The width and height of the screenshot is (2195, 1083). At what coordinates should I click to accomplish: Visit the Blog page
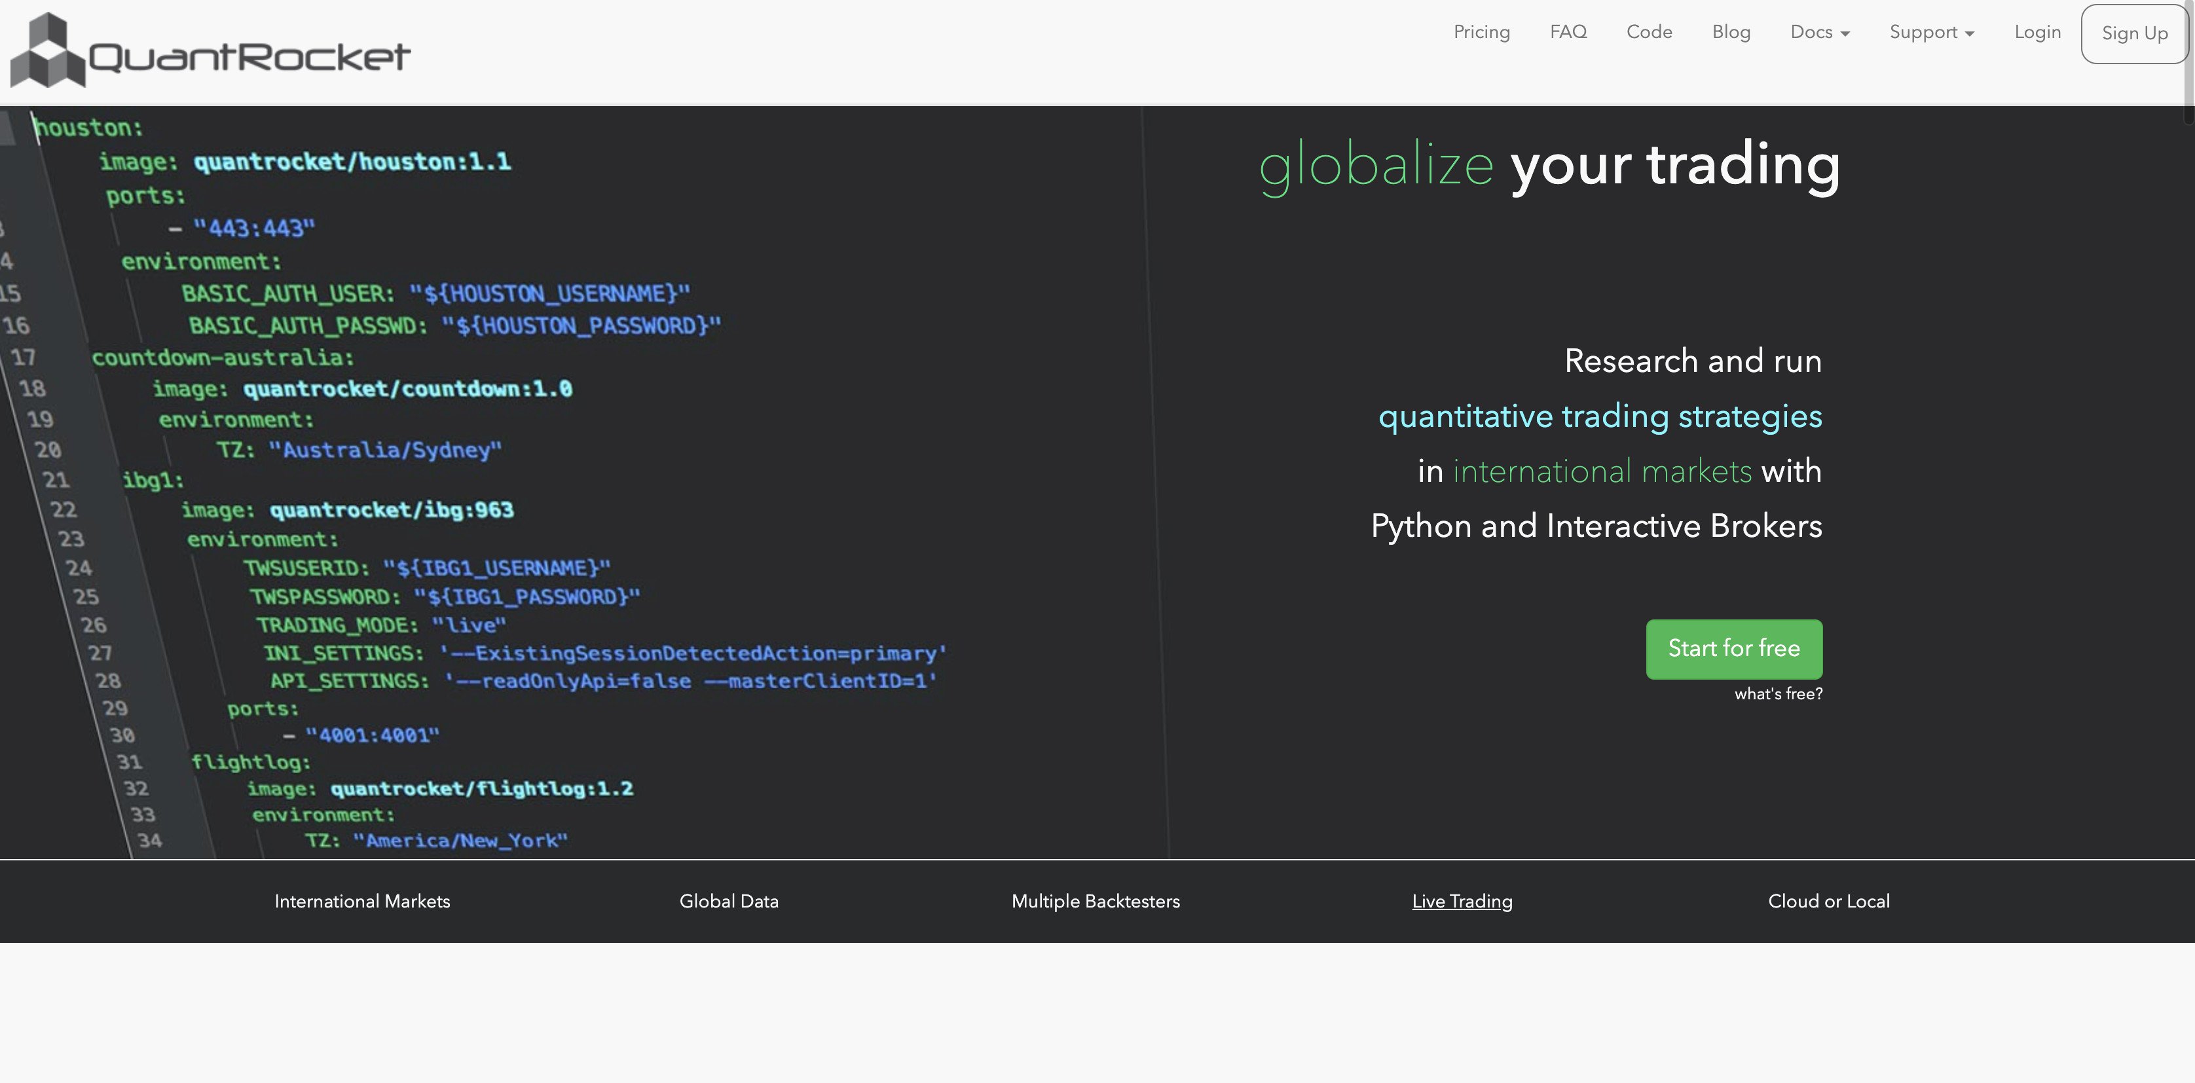[1731, 32]
